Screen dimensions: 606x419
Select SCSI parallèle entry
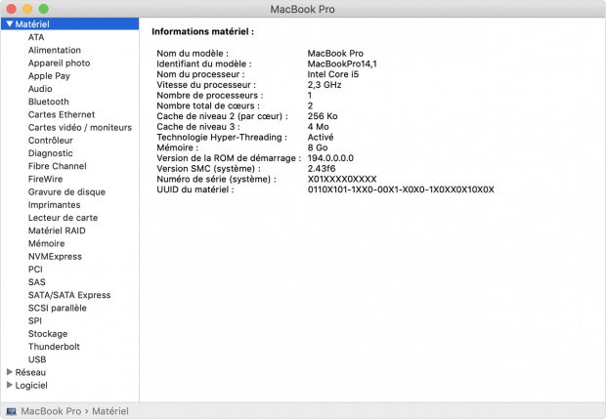[58, 308]
